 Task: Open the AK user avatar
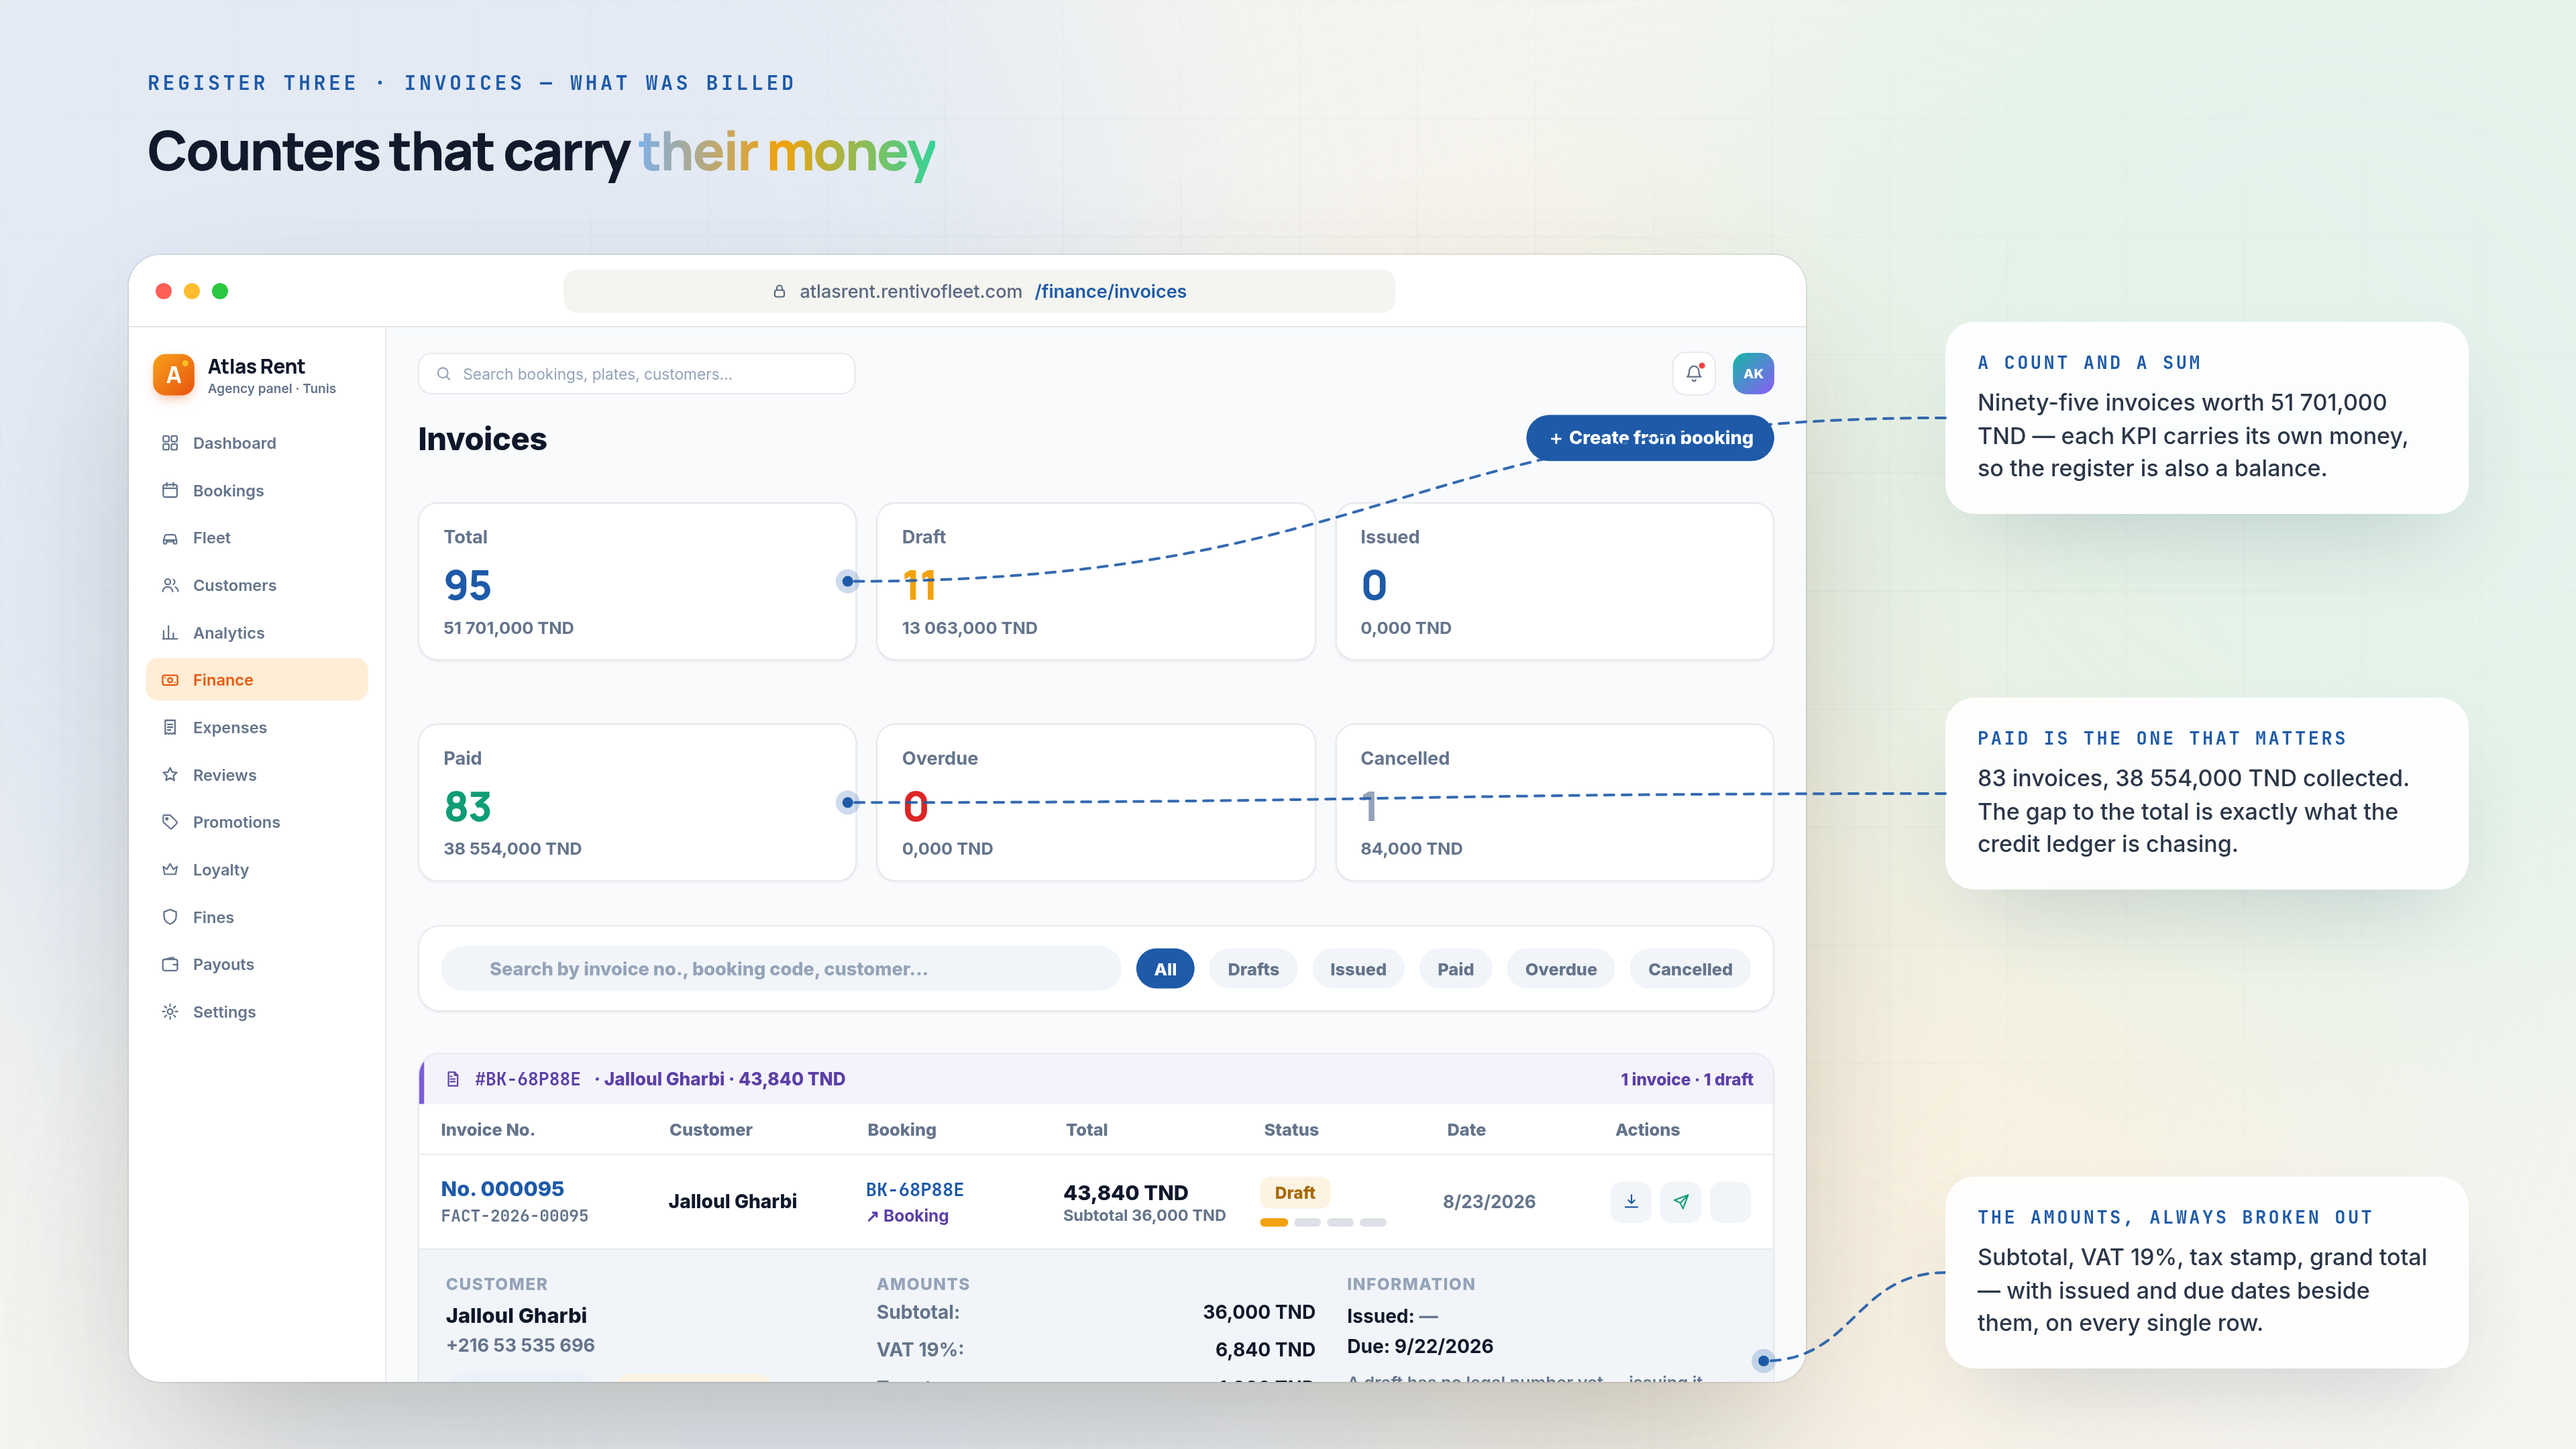(1753, 373)
